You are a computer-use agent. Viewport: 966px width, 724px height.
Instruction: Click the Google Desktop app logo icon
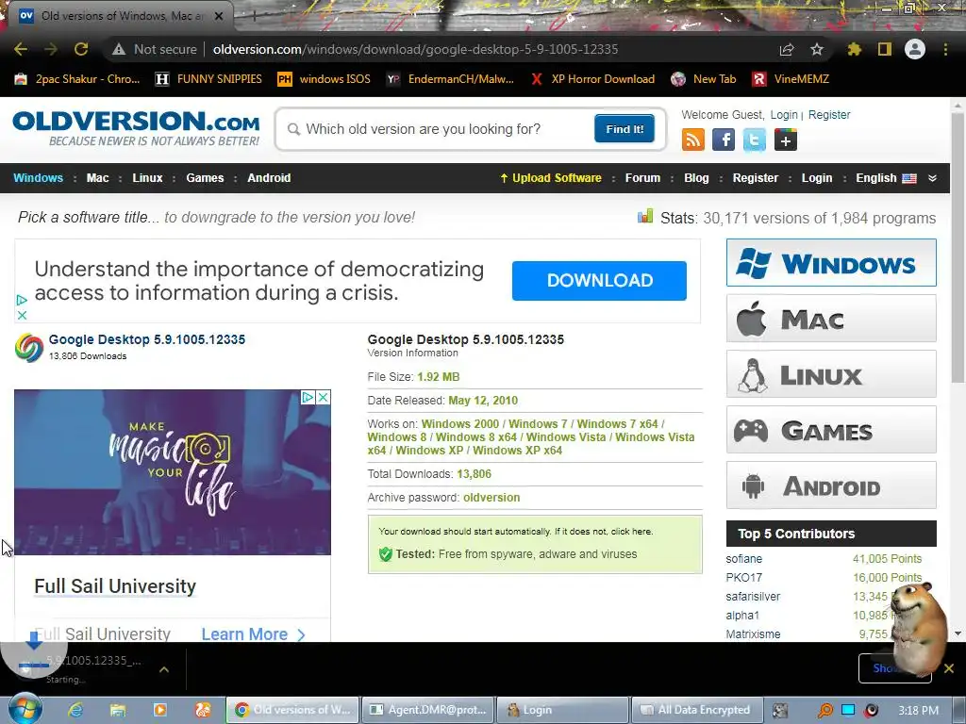click(x=29, y=347)
